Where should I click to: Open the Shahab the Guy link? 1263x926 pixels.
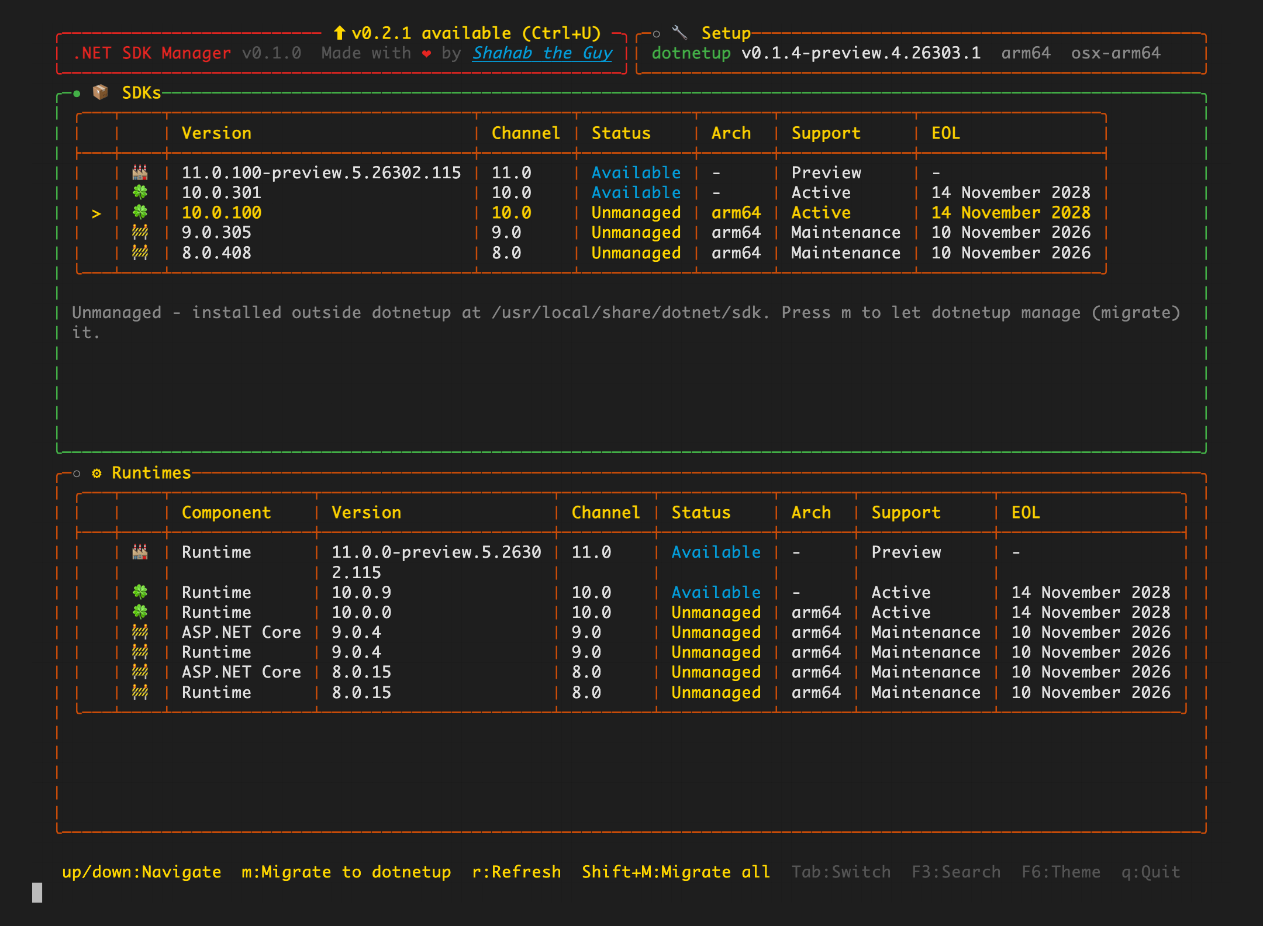[542, 53]
